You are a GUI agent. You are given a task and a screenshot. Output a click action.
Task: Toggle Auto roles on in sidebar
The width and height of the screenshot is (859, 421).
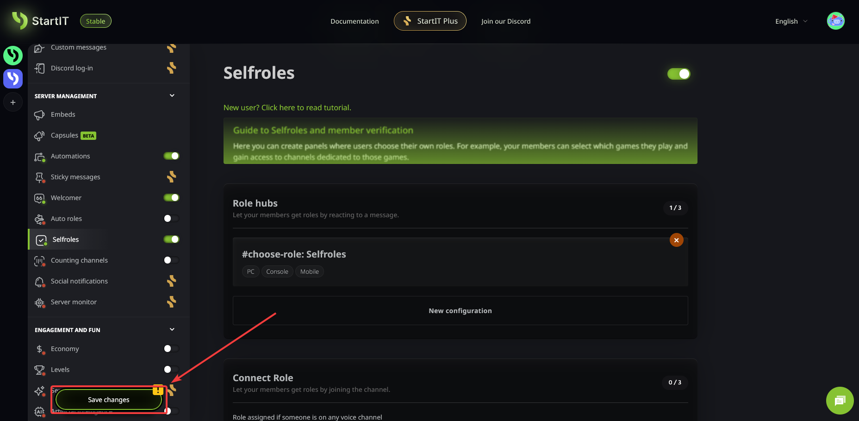point(171,219)
